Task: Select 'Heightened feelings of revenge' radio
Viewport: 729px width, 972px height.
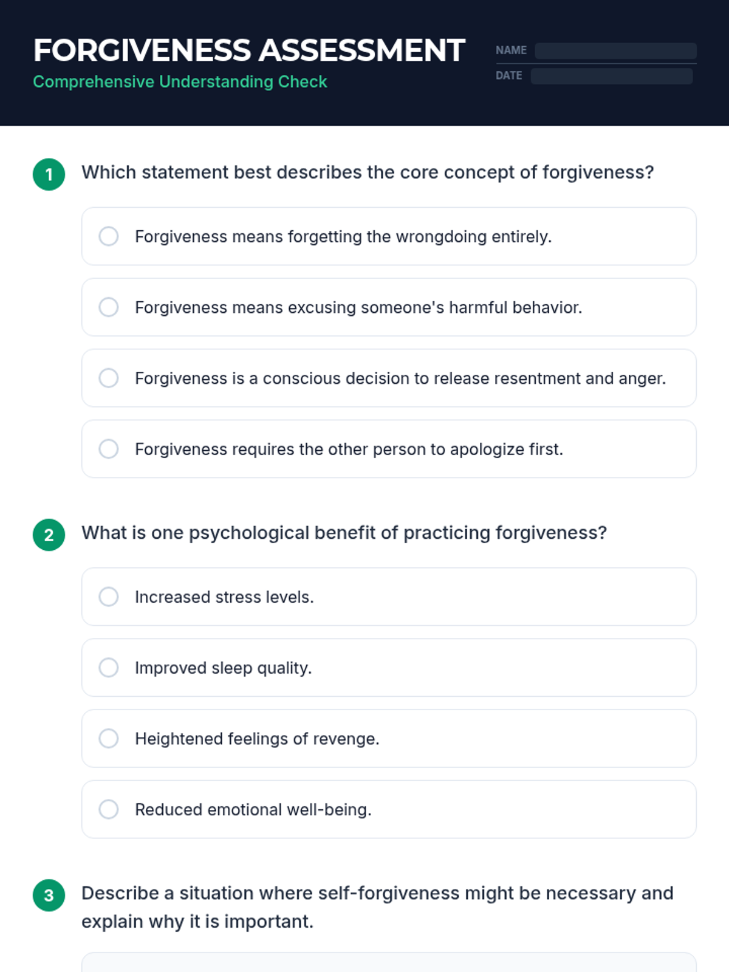Action: (x=109, y=739)
